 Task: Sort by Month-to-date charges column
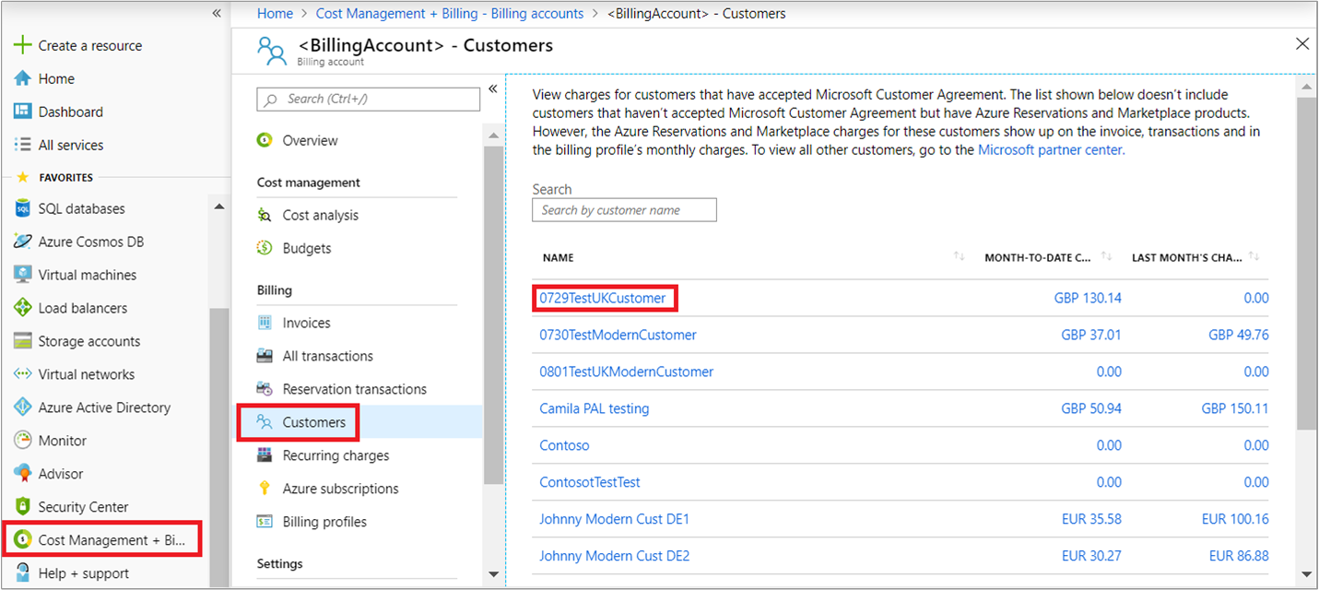pyautogui.click(x=1106, y=257)
